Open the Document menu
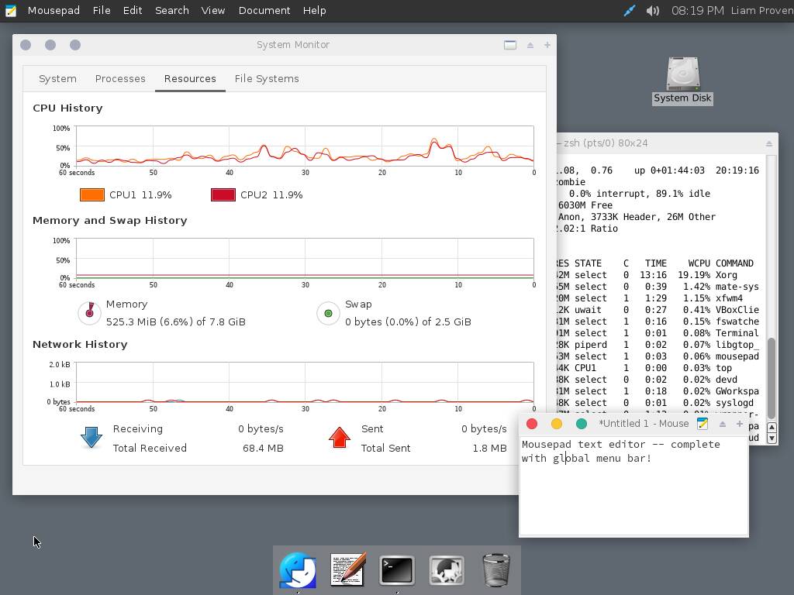The height and width of the screenshot is (595, 794). coord(264,11)
